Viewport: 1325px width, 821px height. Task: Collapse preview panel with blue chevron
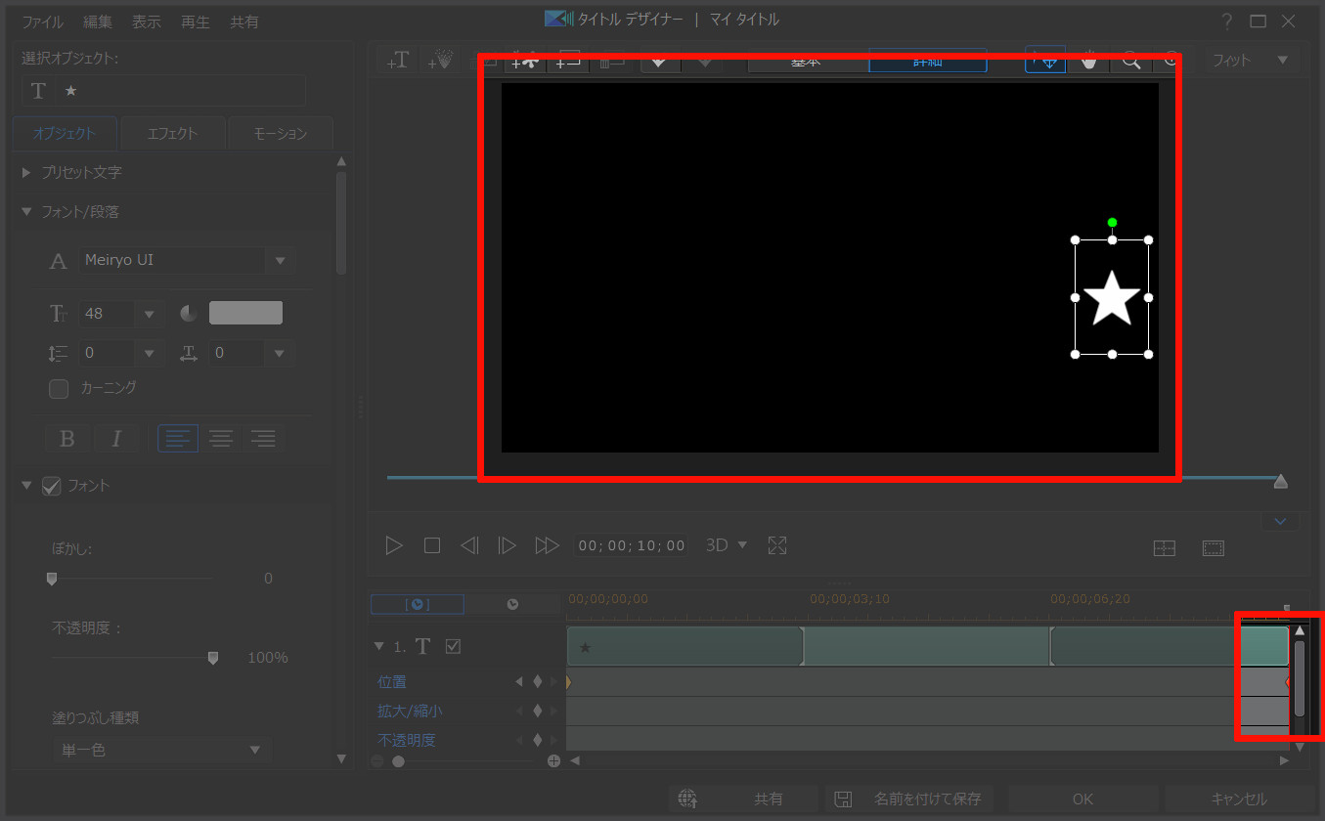pyautogui.click(x=1280, y=521)
